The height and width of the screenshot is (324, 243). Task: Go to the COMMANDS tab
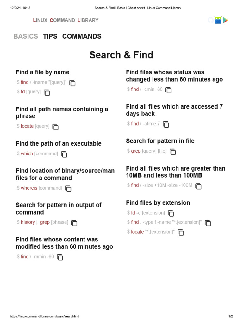[x=82, y=36]
